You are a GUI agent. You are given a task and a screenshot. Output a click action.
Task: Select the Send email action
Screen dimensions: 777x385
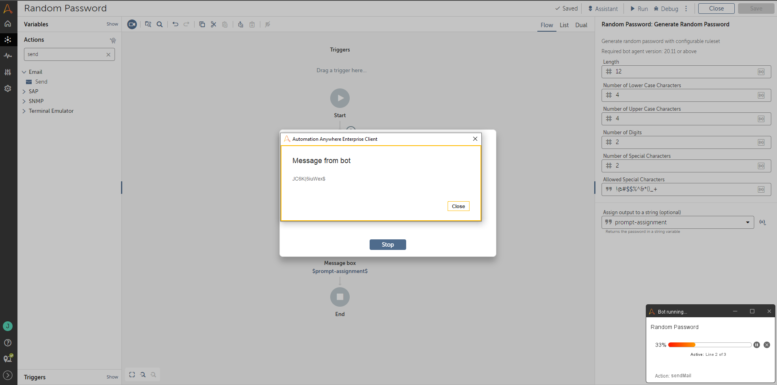(41, 82)
